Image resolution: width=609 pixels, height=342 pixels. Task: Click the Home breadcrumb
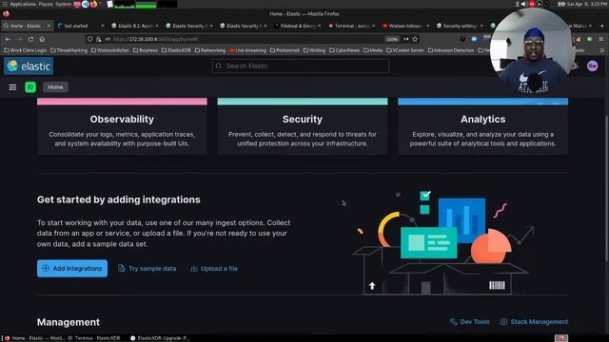55,87
